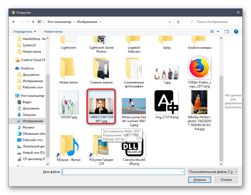The width and height of the screenshot is (251, 195).
Task: Click the Отмена button
Action: [x=226, y=180]
